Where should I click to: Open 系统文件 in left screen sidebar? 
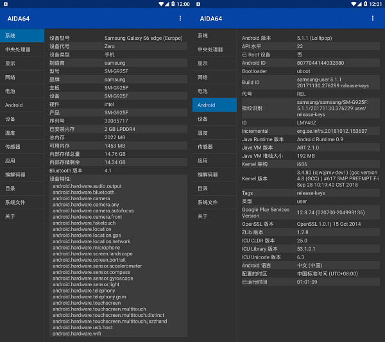click(22, 202)
